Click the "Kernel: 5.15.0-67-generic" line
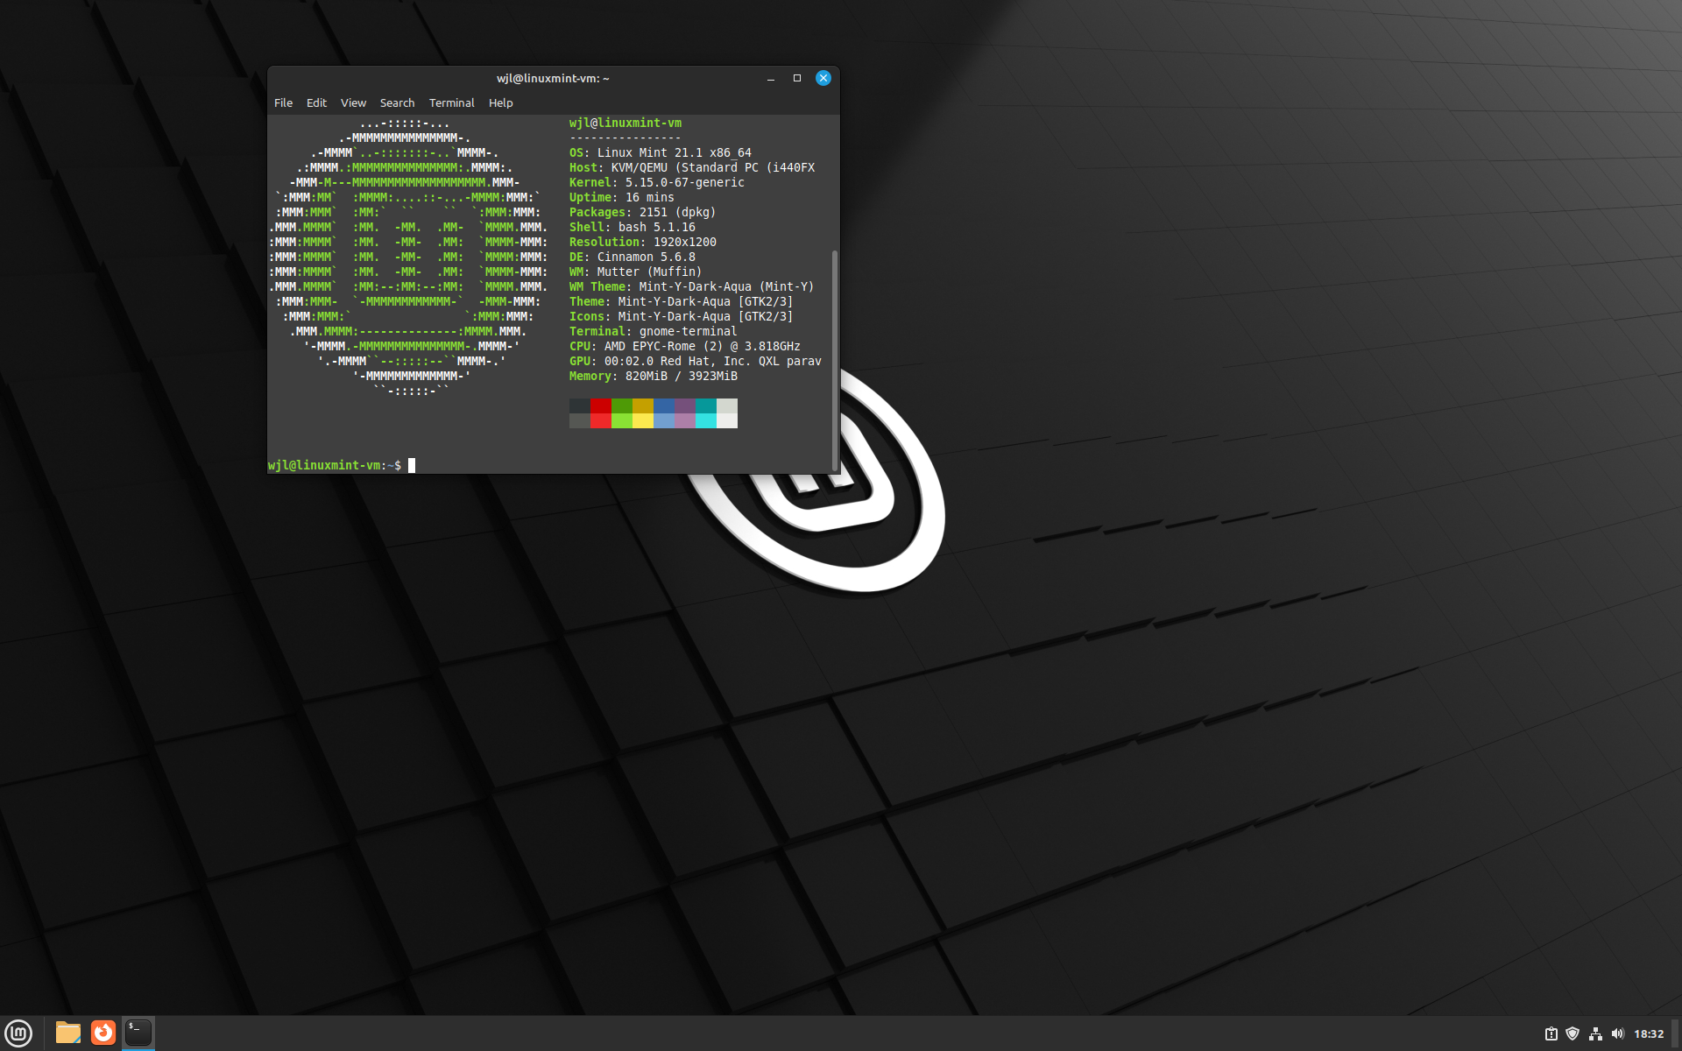 (657, 182)
